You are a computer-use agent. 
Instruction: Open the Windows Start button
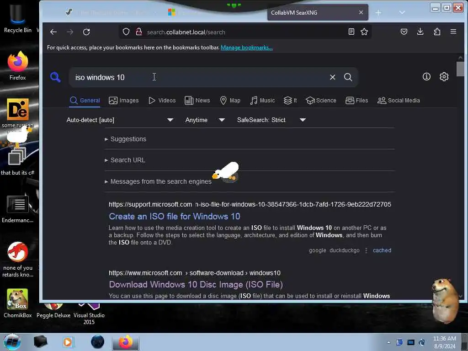[x=12, y=342]
